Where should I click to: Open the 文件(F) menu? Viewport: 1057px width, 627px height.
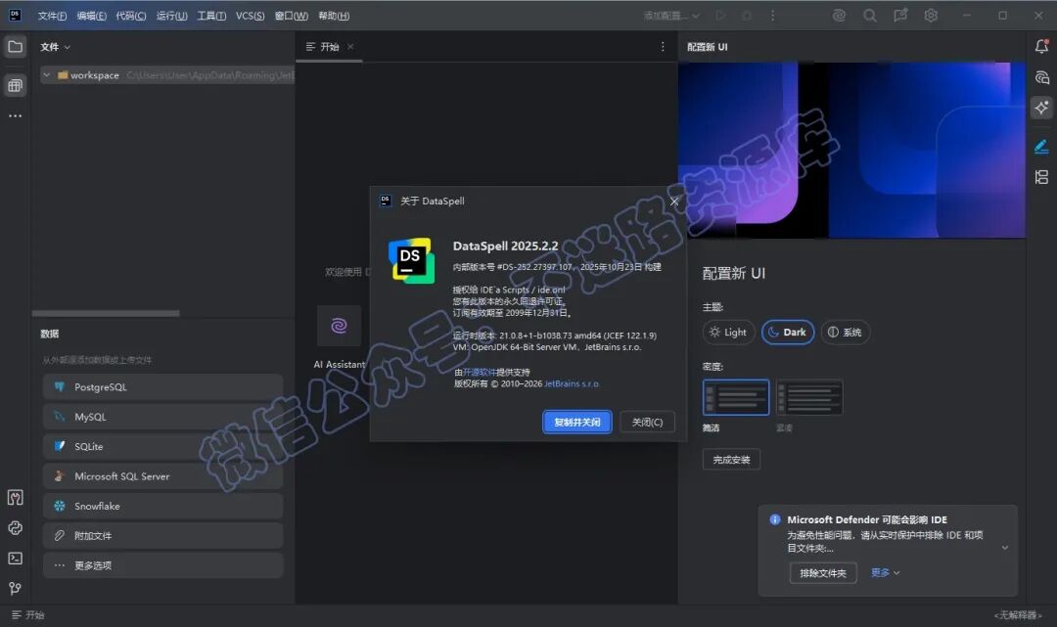point(52,16)
